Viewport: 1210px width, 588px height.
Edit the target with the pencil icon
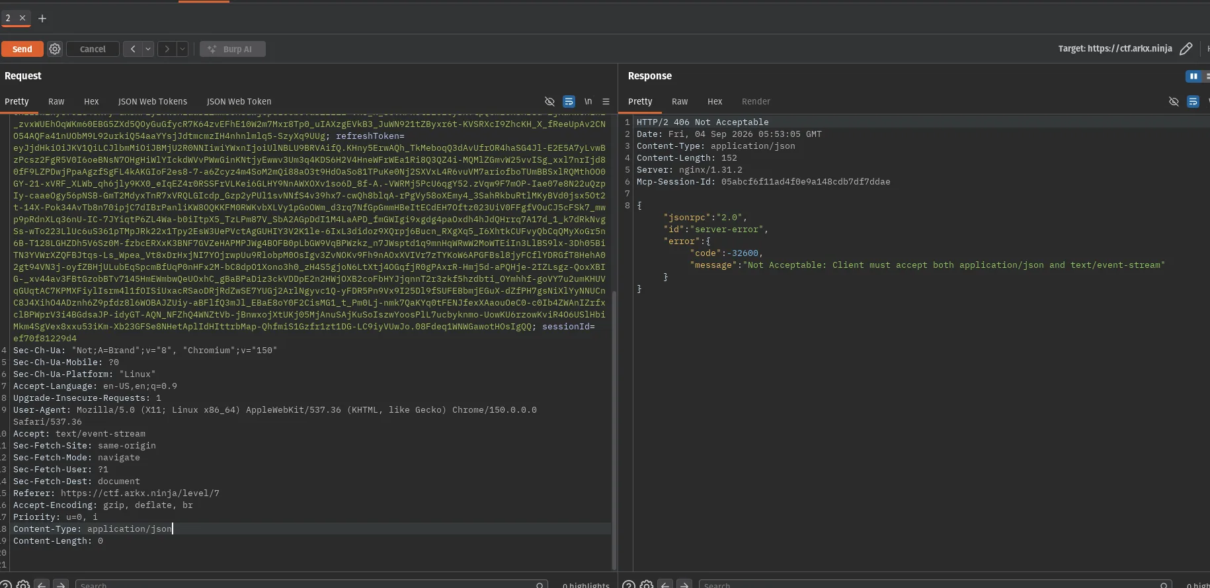pyautogui.click(x=1186, y=48)
